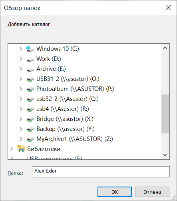Click the USB31-2 network drive icon

tap(30, 80)
